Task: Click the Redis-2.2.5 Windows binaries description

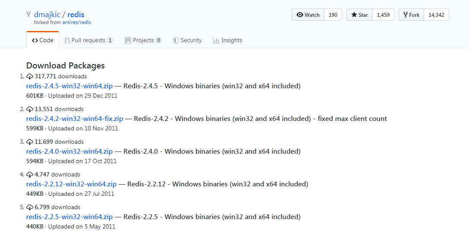Action: tap(212, 217)
